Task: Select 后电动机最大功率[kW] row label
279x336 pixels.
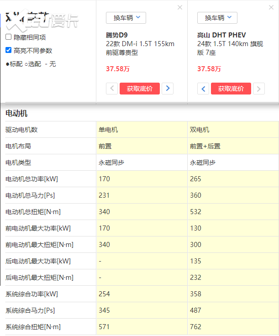Action: 38,261
